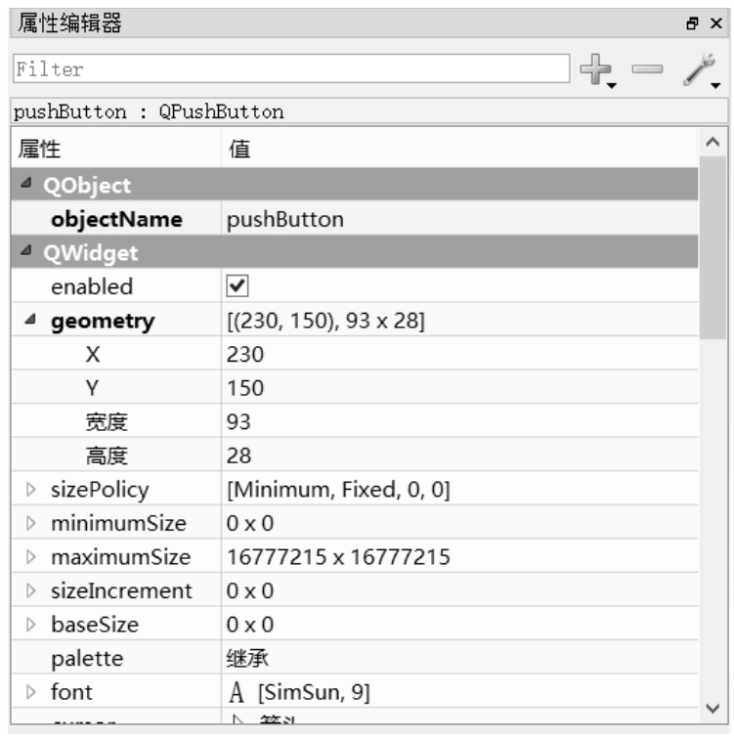The image size is (734, 738).
Task: Select the X value 230
Action: point(244,355)
